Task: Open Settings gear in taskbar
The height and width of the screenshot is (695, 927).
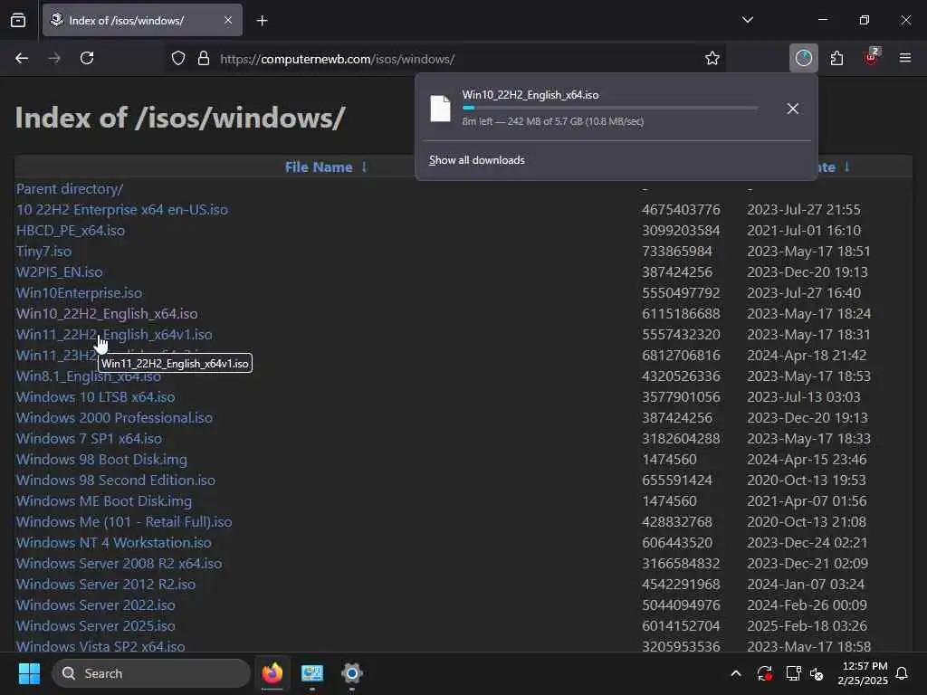Action: 352,673
